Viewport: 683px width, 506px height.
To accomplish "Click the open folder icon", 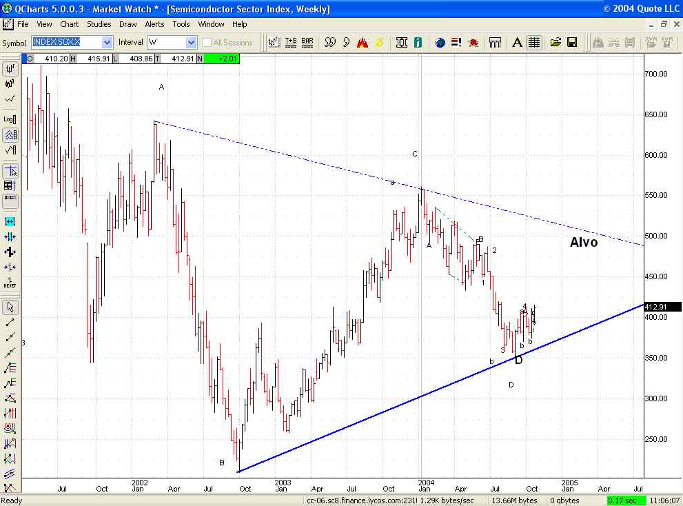I will 555,42.
